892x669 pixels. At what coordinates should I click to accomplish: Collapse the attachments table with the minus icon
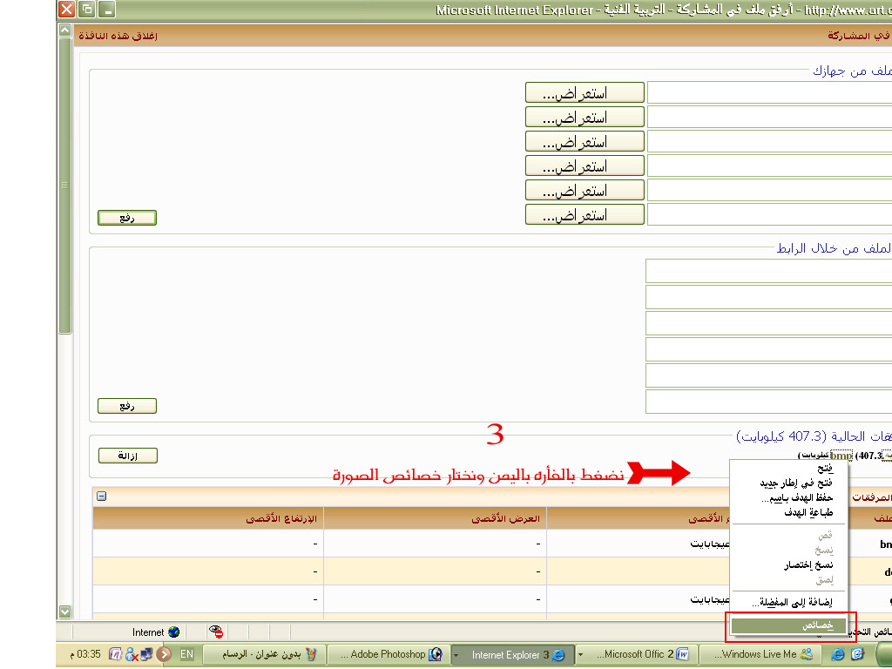coord(101,496)
